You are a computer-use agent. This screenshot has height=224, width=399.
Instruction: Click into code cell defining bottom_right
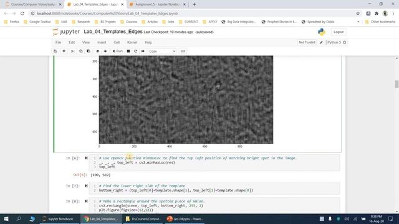[x=214, y=188]
